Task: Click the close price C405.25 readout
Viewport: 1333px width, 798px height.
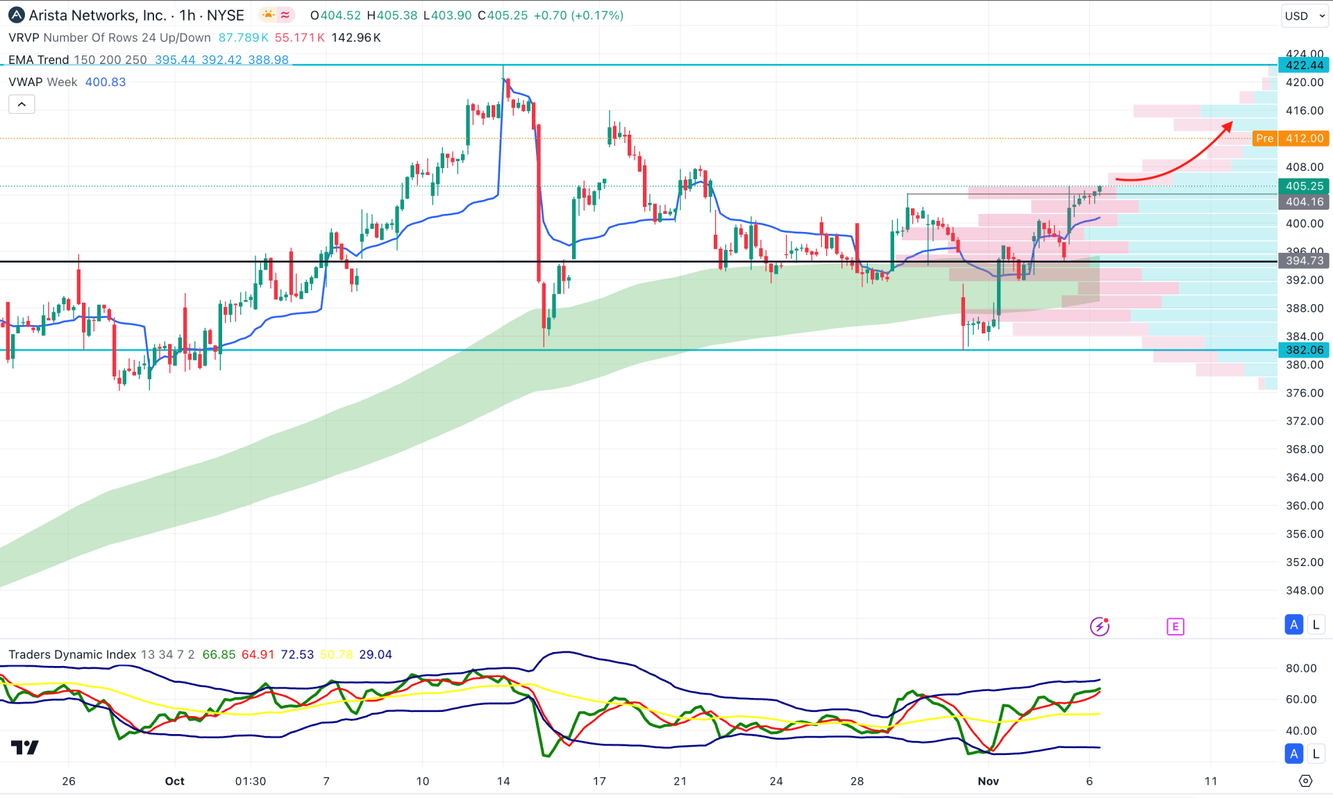Action: [x=502, y=15]
